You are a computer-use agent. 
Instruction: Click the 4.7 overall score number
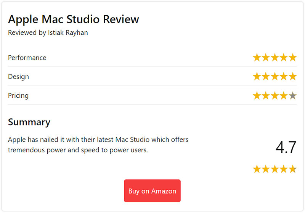pyautogui.click(x=286, y=147)
